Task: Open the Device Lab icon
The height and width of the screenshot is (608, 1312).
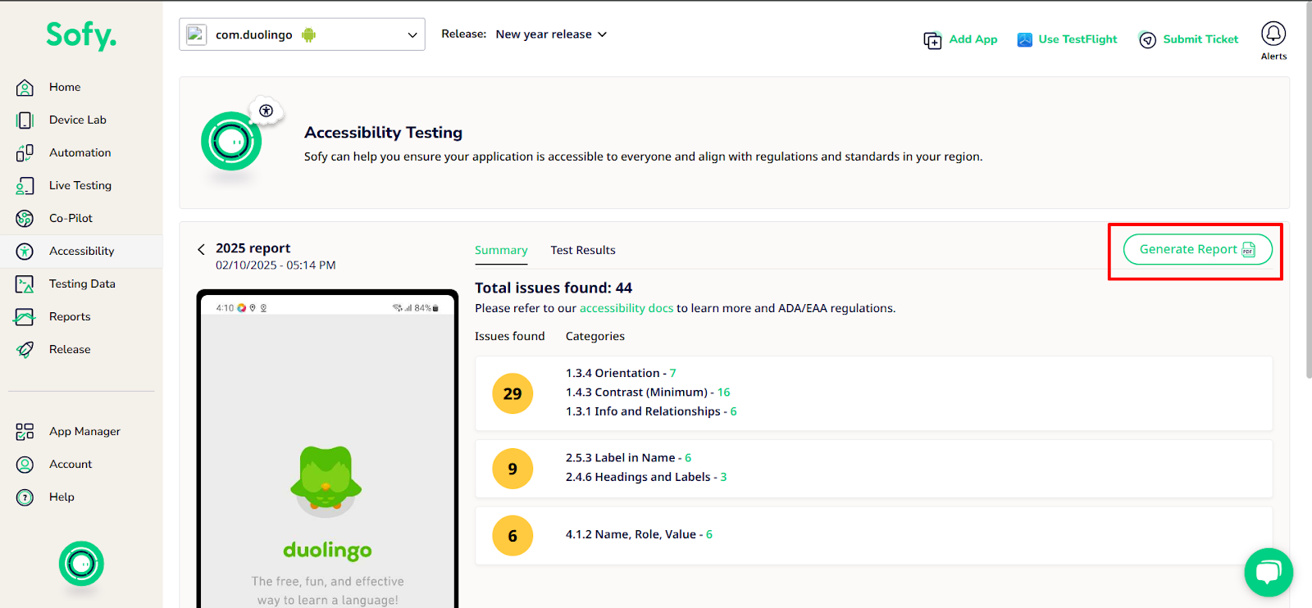Action: point(25,120)
